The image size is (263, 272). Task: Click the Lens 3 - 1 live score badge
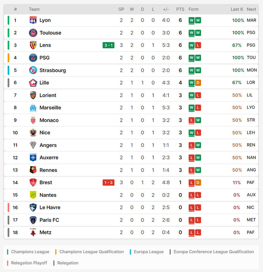pos(108,45)
